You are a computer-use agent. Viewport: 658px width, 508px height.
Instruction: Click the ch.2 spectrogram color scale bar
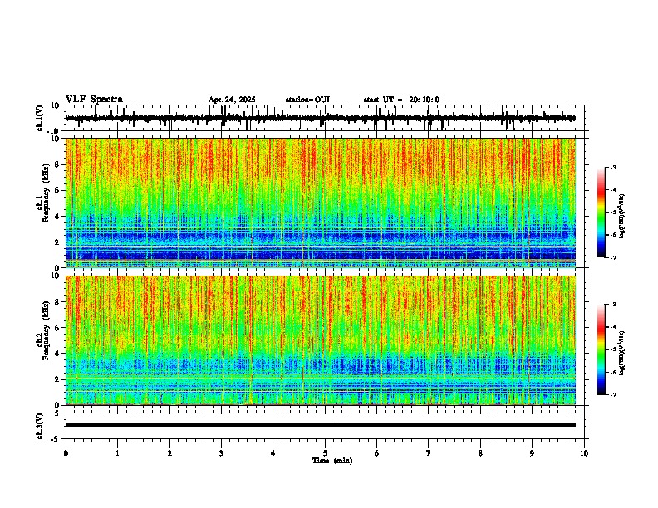click(602, 349)
